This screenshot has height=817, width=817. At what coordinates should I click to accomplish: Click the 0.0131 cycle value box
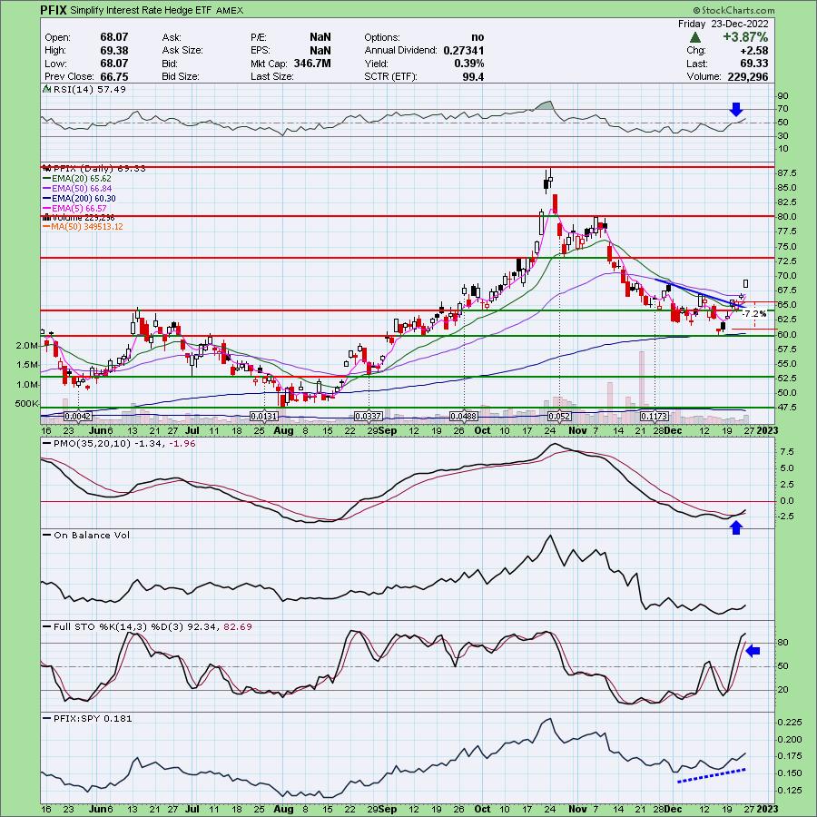[x=265, y=417]
